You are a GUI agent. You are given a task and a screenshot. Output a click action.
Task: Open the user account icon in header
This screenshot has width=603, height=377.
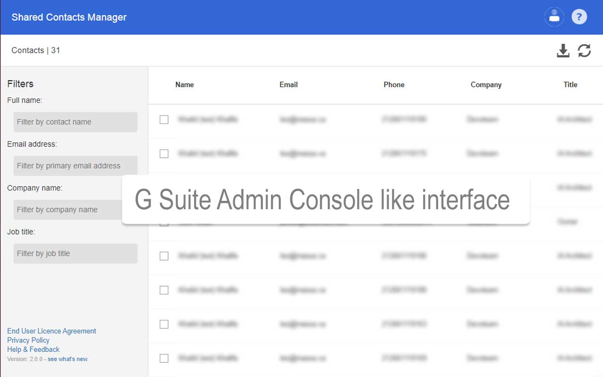pos(554,17)
